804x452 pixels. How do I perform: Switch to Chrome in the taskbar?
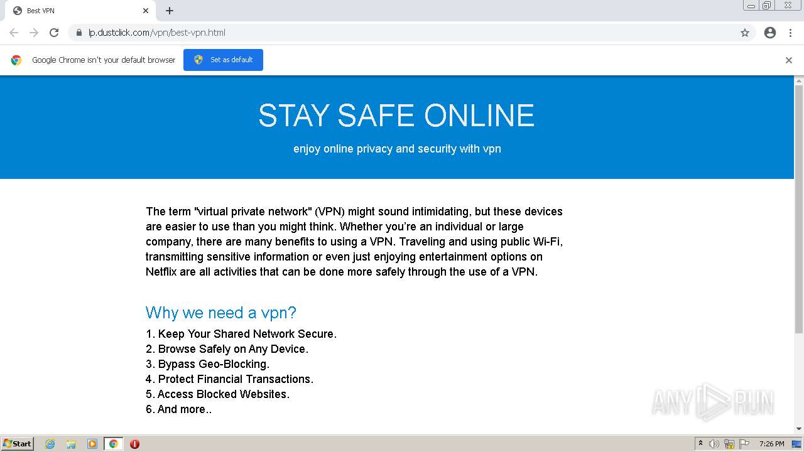pyautogui.click(x=113, y=444)
